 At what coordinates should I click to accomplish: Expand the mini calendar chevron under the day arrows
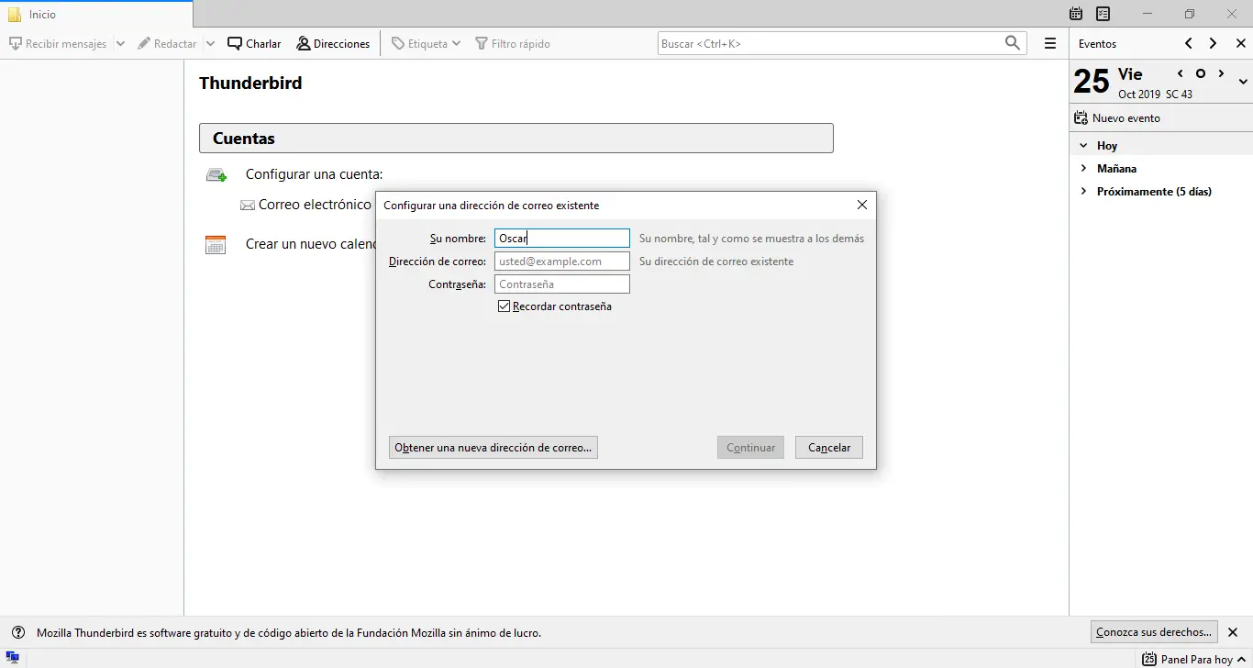coord(1243,82)
